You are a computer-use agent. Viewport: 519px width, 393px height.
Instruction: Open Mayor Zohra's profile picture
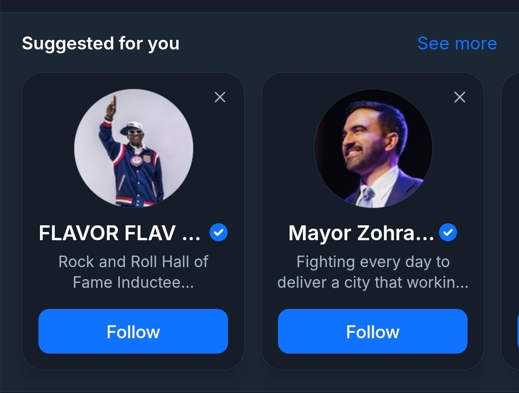tap(373, 148)
